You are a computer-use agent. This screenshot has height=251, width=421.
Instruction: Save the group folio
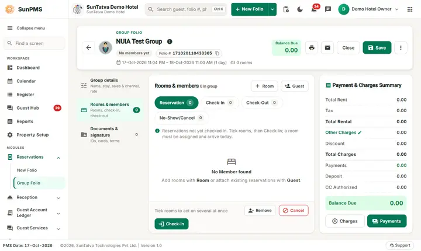[377, 48]
